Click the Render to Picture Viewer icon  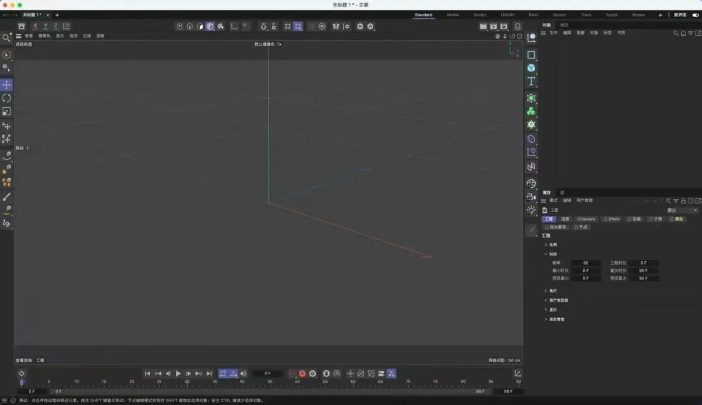tap(493, 27)
